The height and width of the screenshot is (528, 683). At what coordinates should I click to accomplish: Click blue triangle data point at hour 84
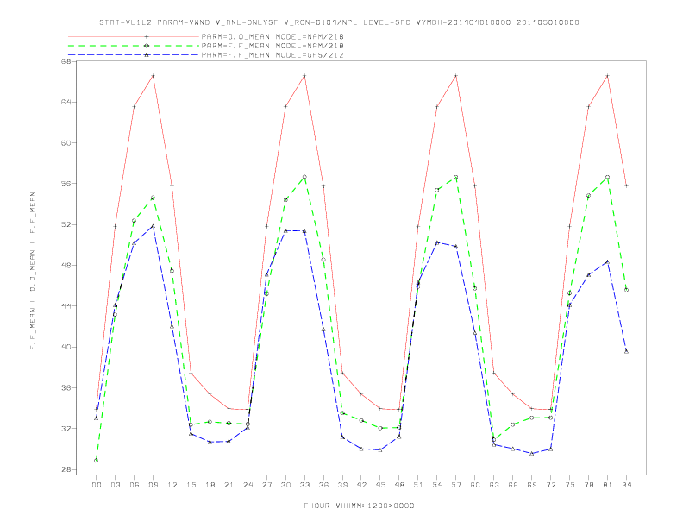[626, 351]
